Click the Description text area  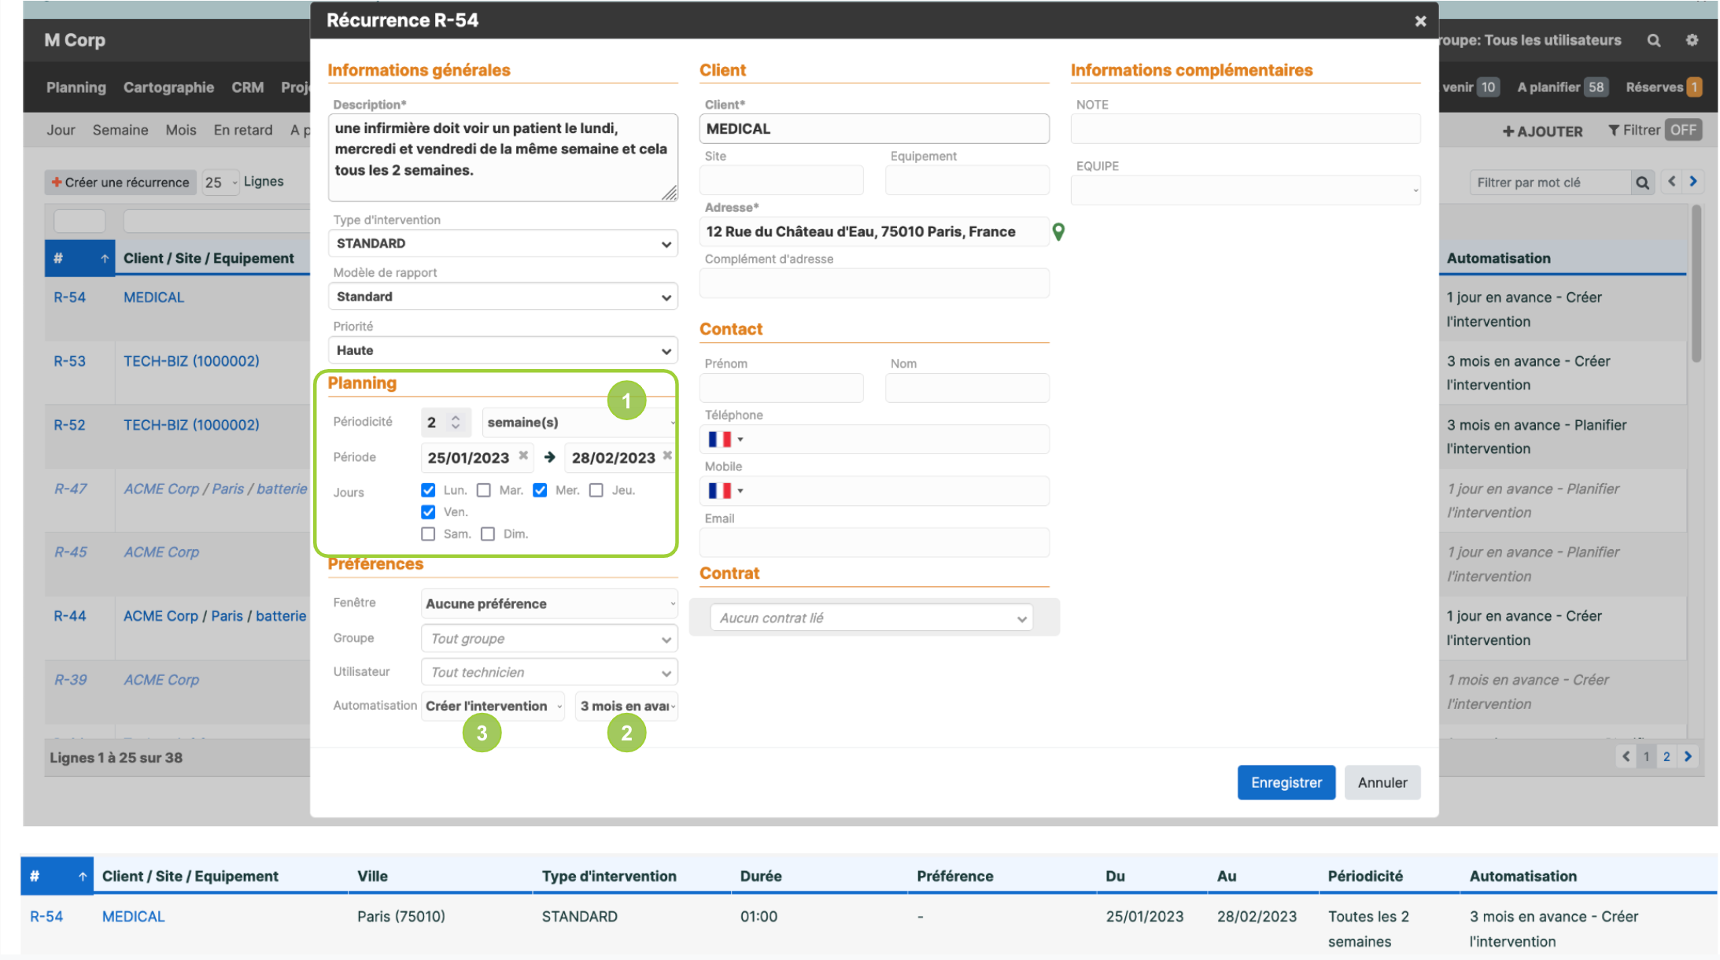(x=503, y=157)
